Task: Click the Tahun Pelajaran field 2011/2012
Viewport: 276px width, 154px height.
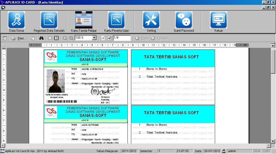Action: (129, 151)
